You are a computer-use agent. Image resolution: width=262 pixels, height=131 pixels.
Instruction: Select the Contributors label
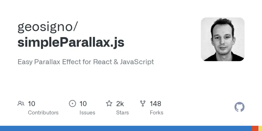(43, 113)
